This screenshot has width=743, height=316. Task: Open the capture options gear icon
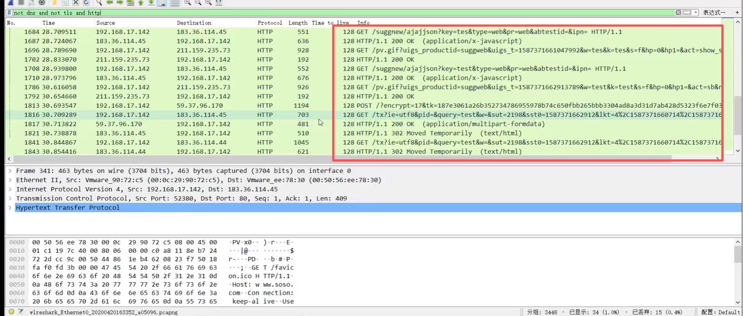[x=42, y=2]
